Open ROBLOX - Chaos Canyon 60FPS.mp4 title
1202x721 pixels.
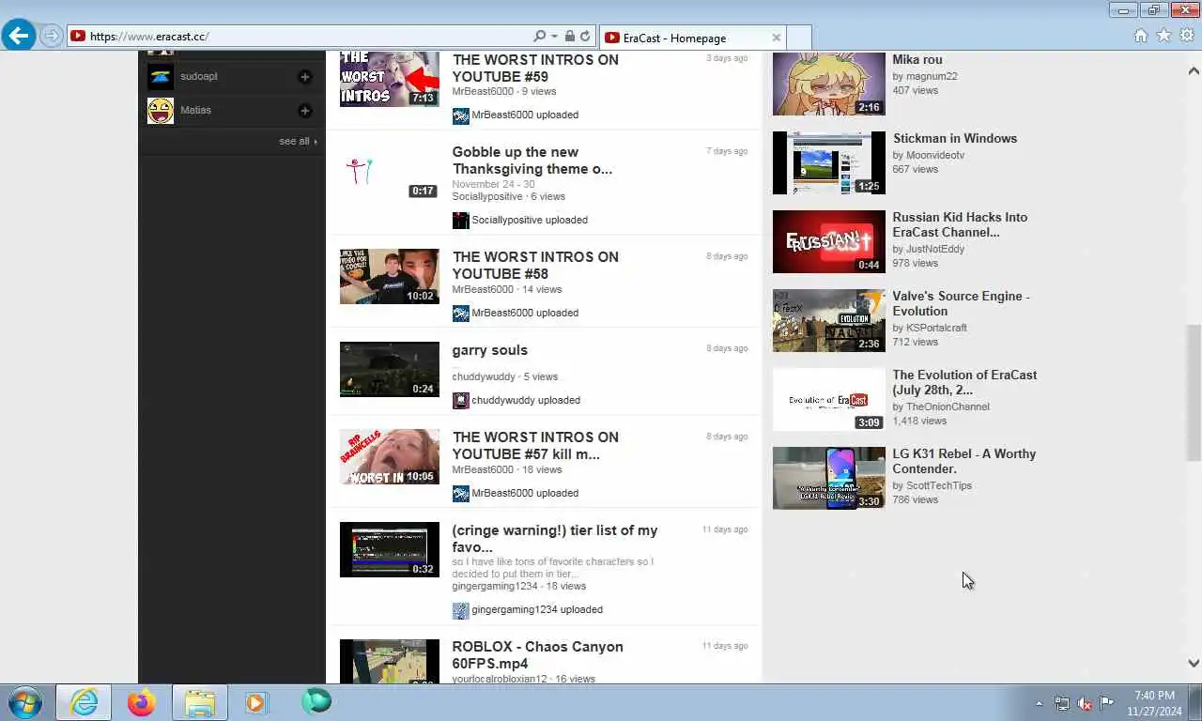coord(537,655)
